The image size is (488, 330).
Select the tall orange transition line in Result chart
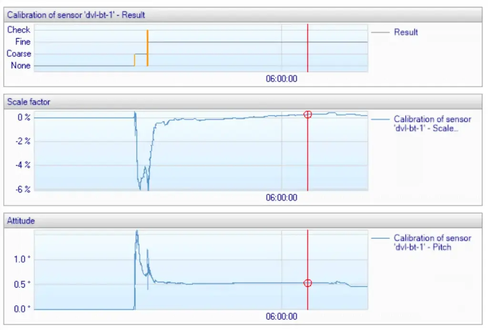(147, 48)
